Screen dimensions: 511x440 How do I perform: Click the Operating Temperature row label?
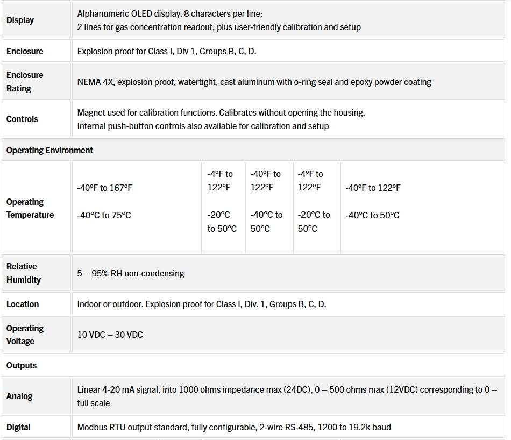(x=30, y=208)
